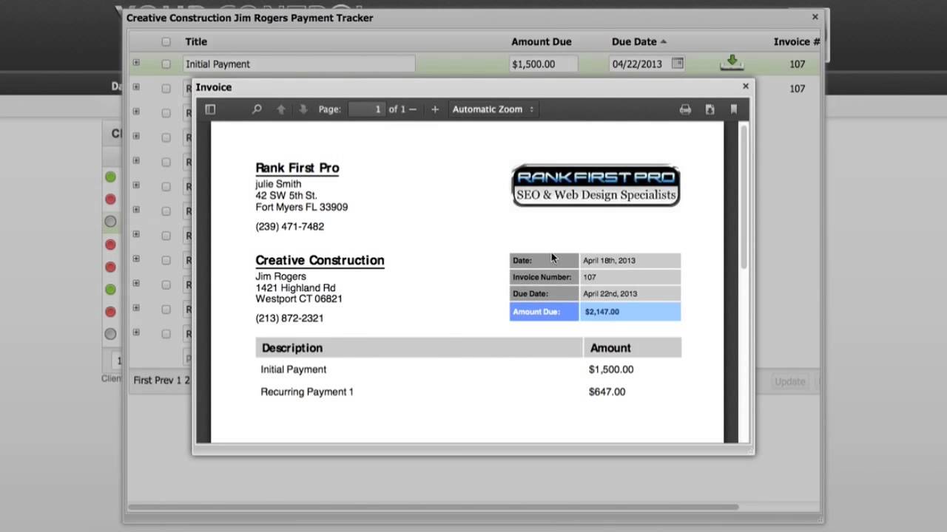Toggle the PDF viewer sidebar icon
Screen dimensions: 947x532
click(210, 109)
